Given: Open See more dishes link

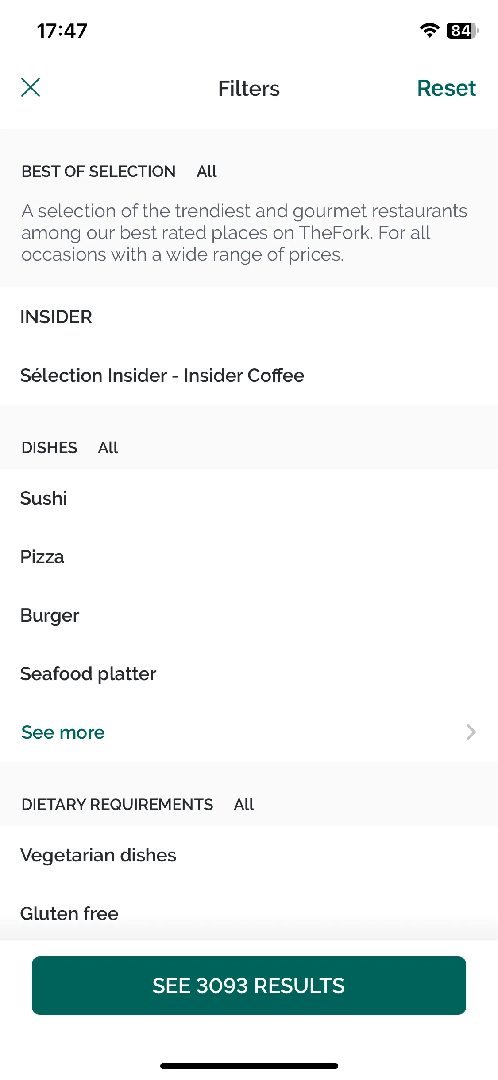Looking at the screenshot, I should point(63,732).
